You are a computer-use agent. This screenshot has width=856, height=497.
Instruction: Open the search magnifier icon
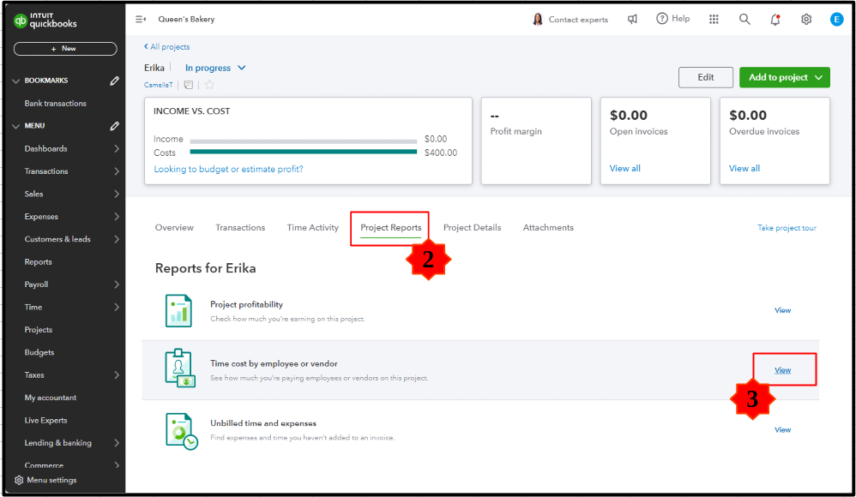744,19
